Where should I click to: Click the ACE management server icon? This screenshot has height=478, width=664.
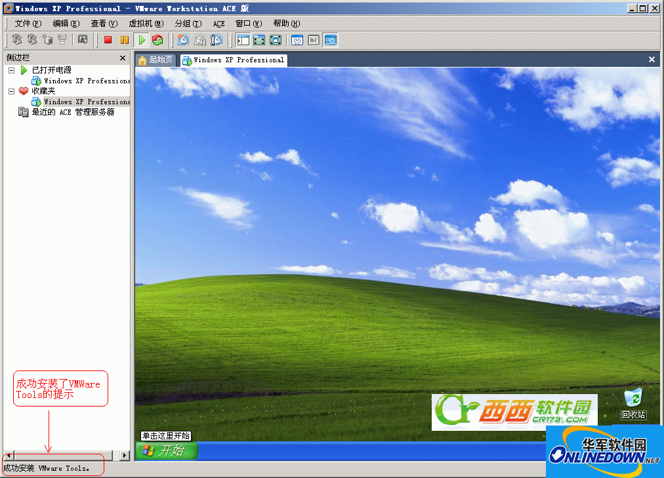pos(23,112)
